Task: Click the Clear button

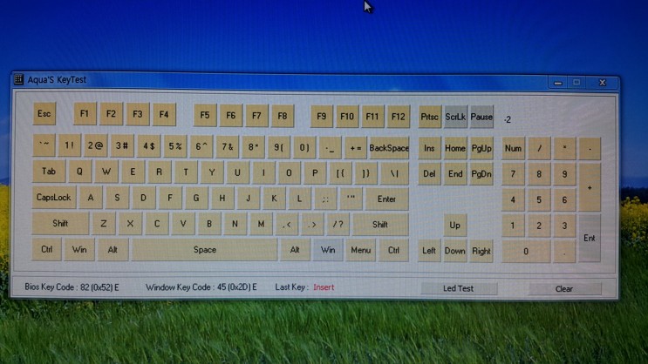Action: (564, 288)
